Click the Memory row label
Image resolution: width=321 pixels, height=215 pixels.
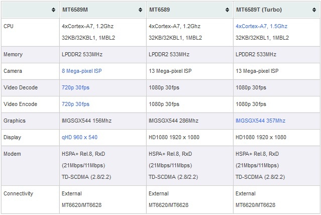click(13, 54)
